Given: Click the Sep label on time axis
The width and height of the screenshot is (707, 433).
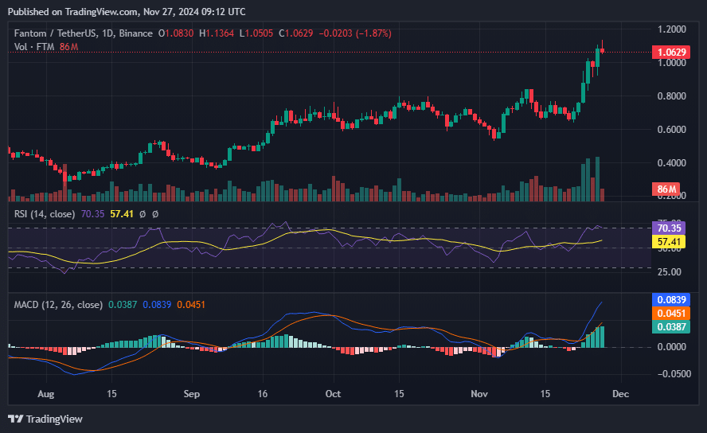Looking at the screenshot, I should coord(192,394).
